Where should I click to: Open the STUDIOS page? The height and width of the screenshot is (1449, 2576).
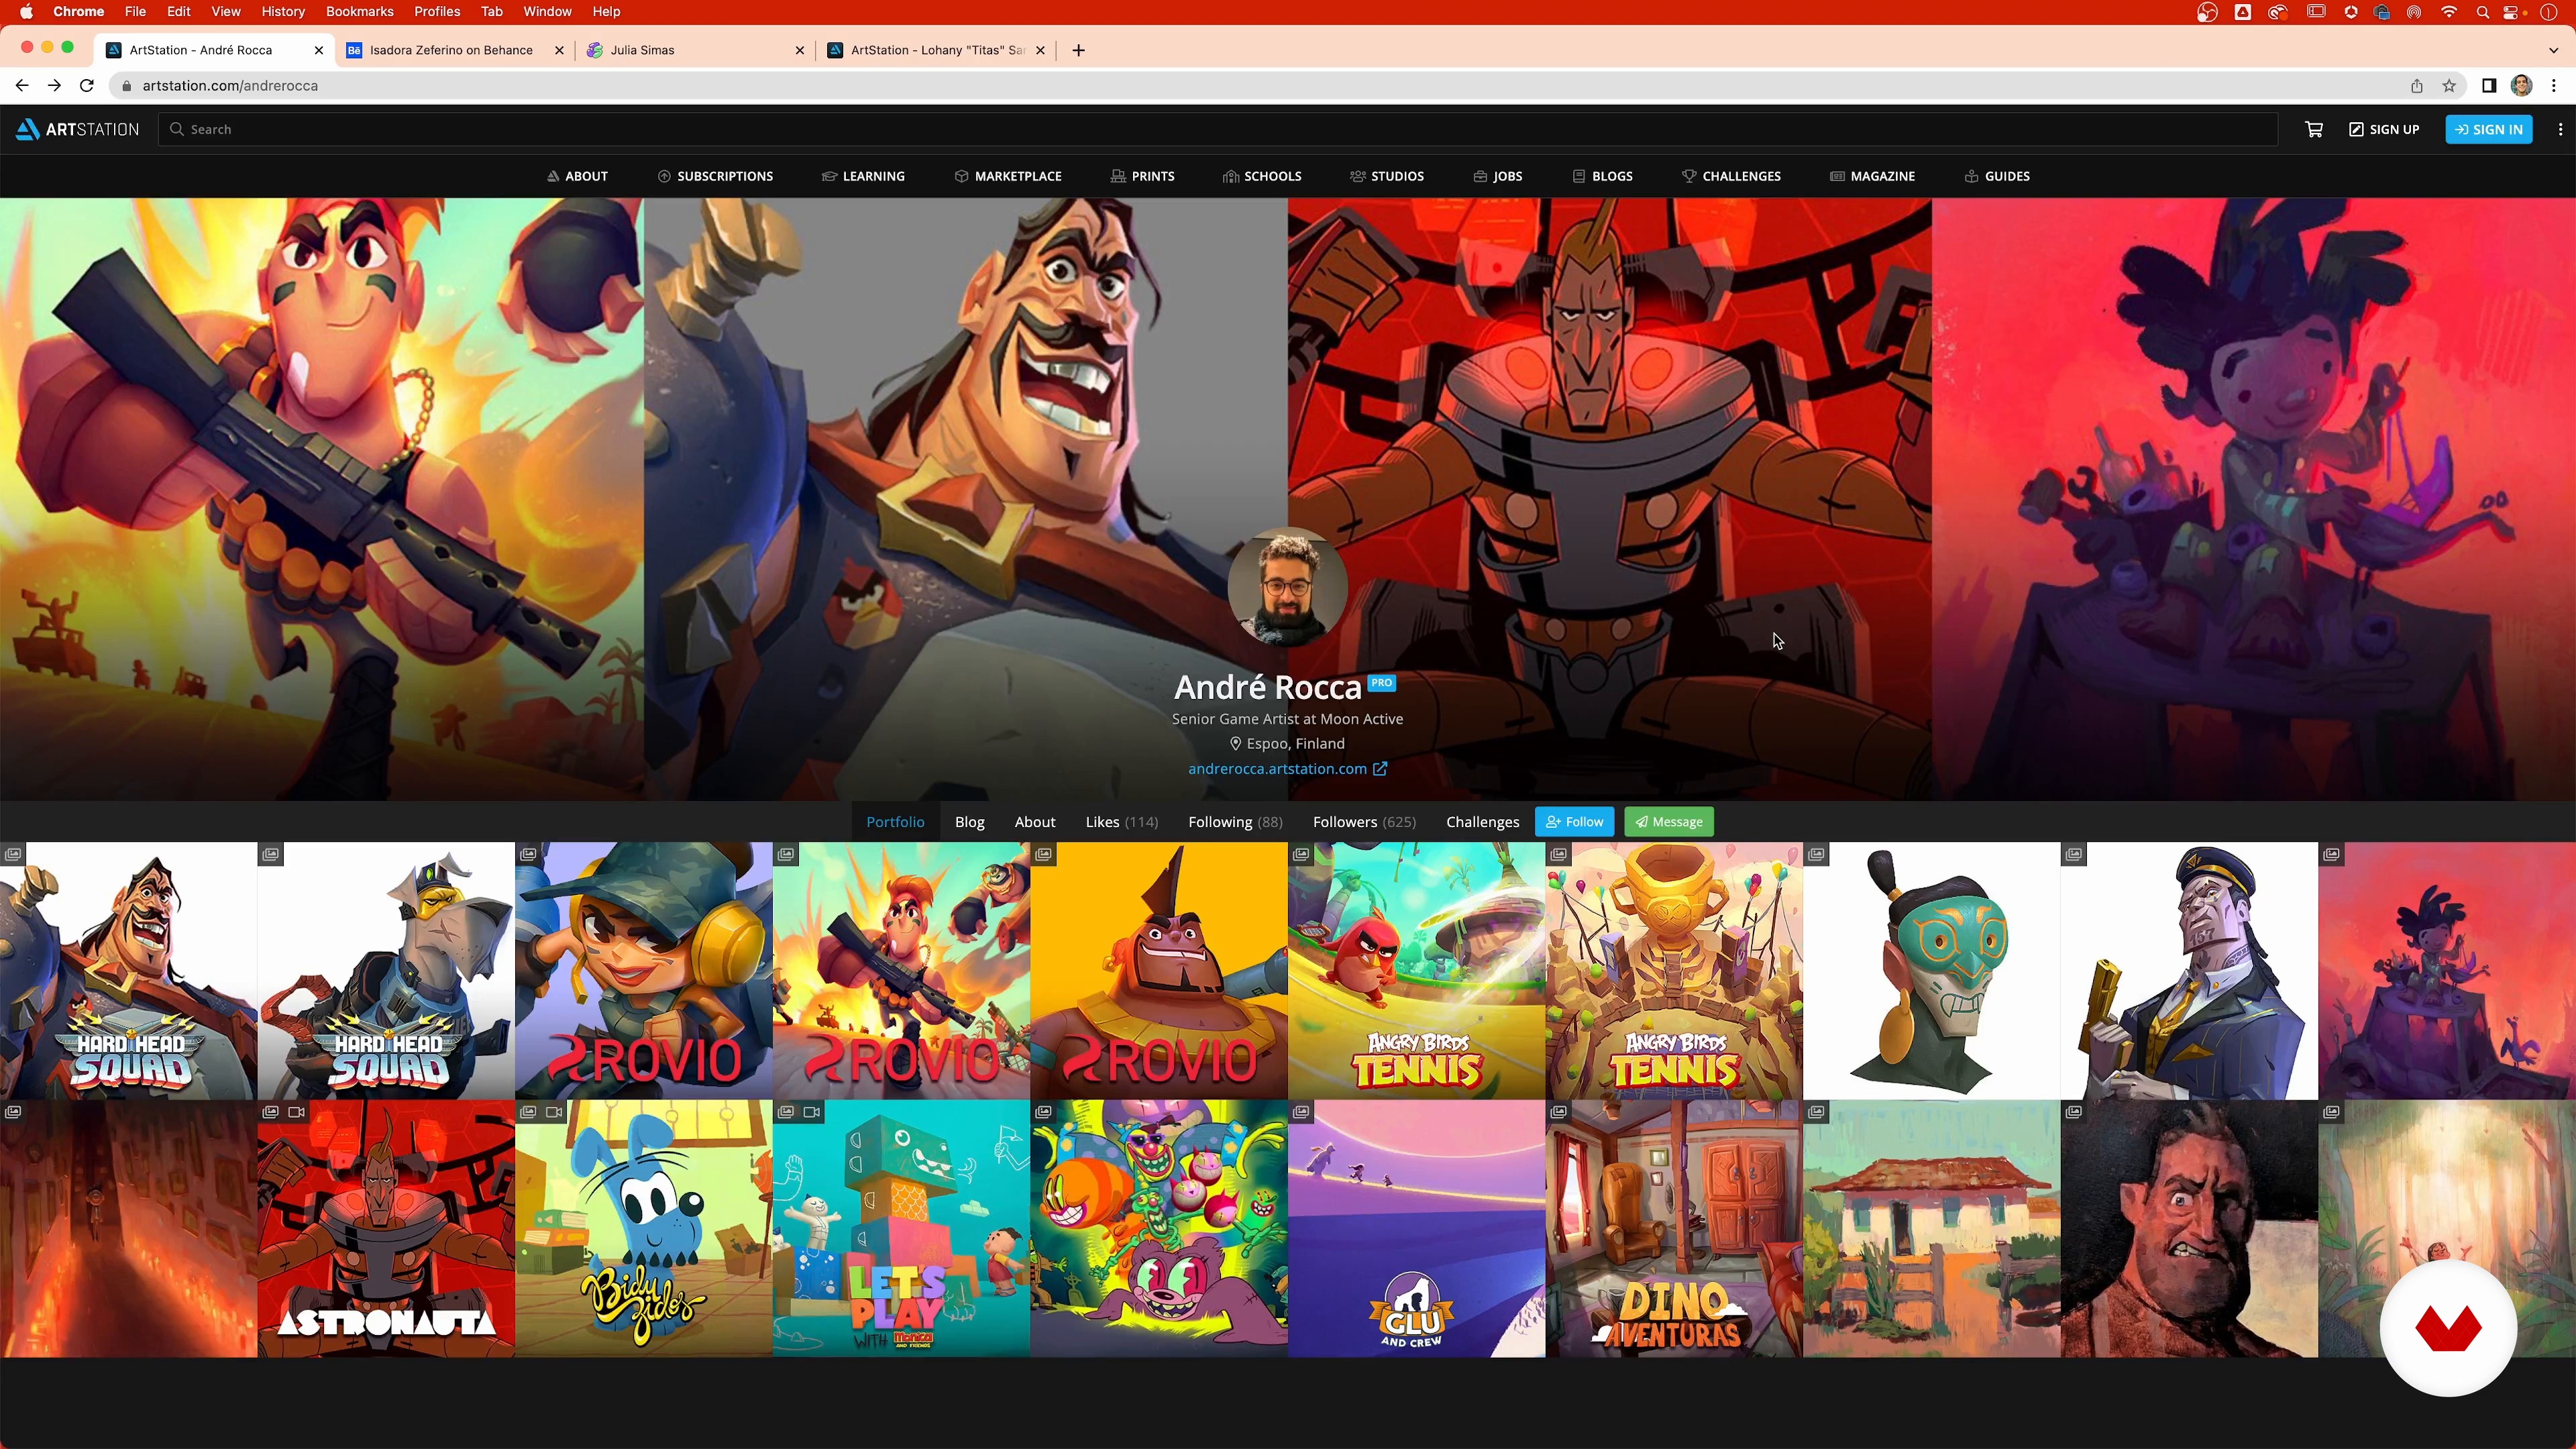1387,176
